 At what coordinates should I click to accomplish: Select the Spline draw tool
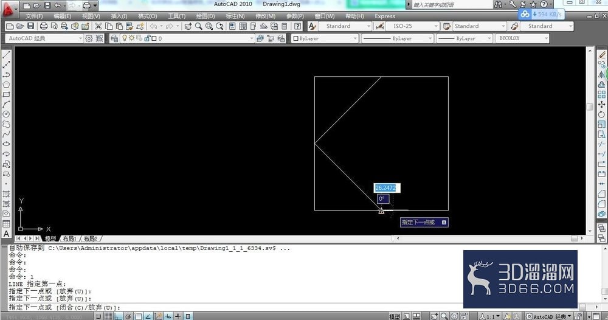[6, 134]
